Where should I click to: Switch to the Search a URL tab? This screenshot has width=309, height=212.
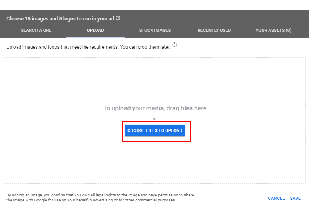point(36,30)
